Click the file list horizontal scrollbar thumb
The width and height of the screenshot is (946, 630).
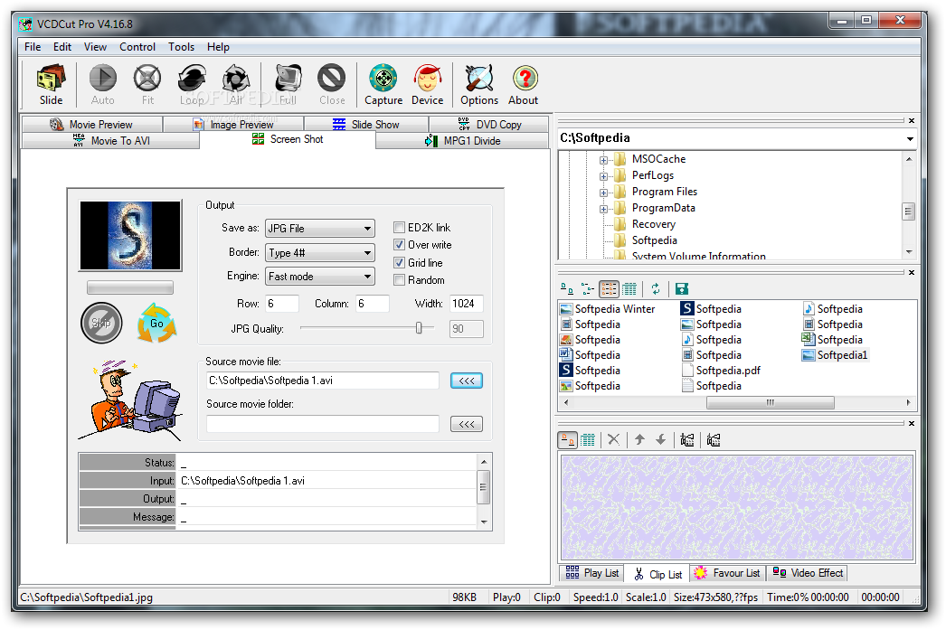770,402
